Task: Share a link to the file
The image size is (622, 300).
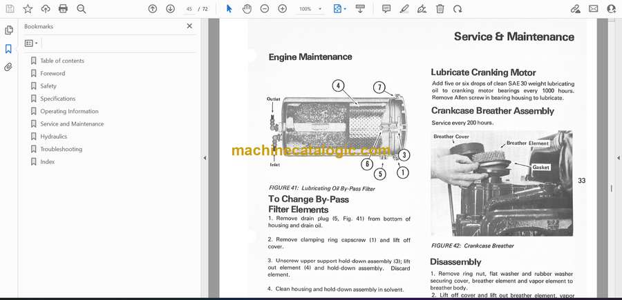Action: 576,9
